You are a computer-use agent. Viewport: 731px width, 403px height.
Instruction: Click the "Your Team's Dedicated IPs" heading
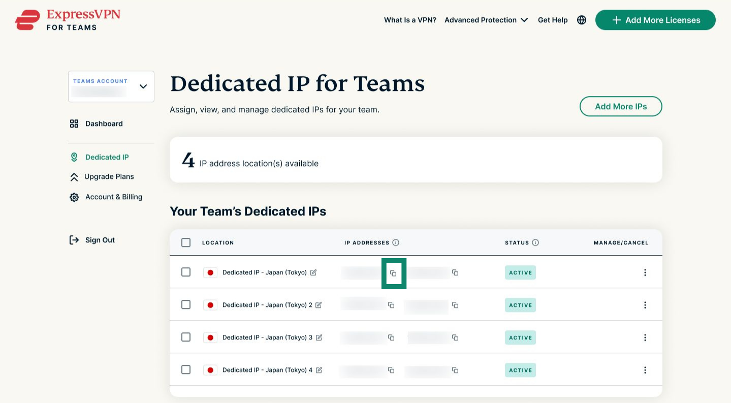[x=248, y=211]
